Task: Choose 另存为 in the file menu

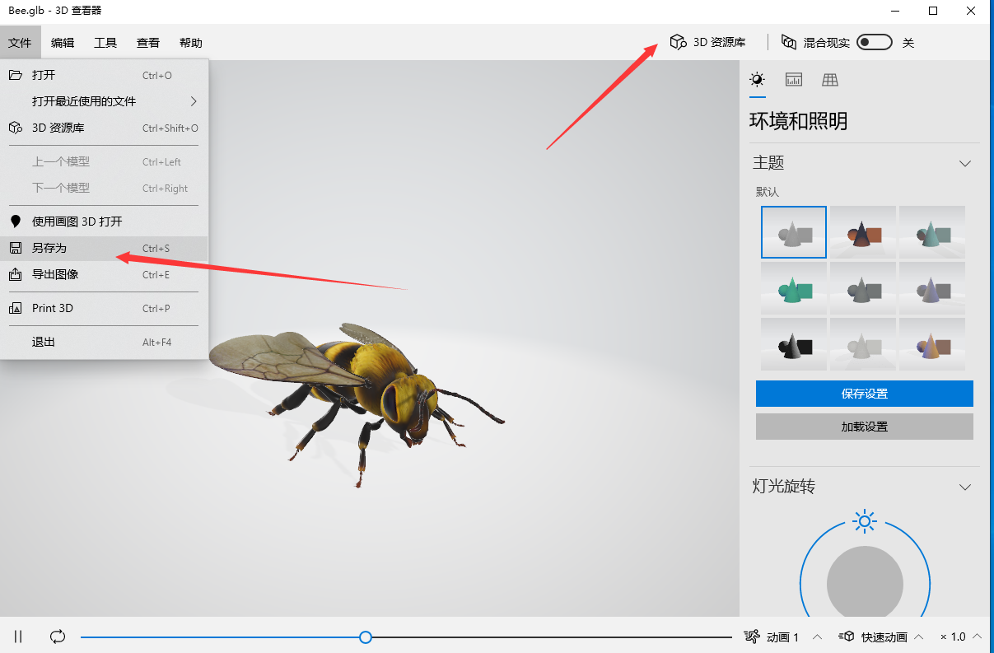Action: [104, 248]
